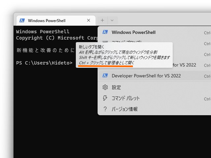Click the 新機能と改善のために text line
This screenshot has height=158, width=211.
point(45,50)
